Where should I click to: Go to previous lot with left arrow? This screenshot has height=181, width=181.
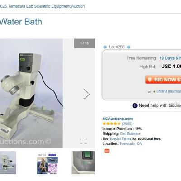click(x=105, y=47)
